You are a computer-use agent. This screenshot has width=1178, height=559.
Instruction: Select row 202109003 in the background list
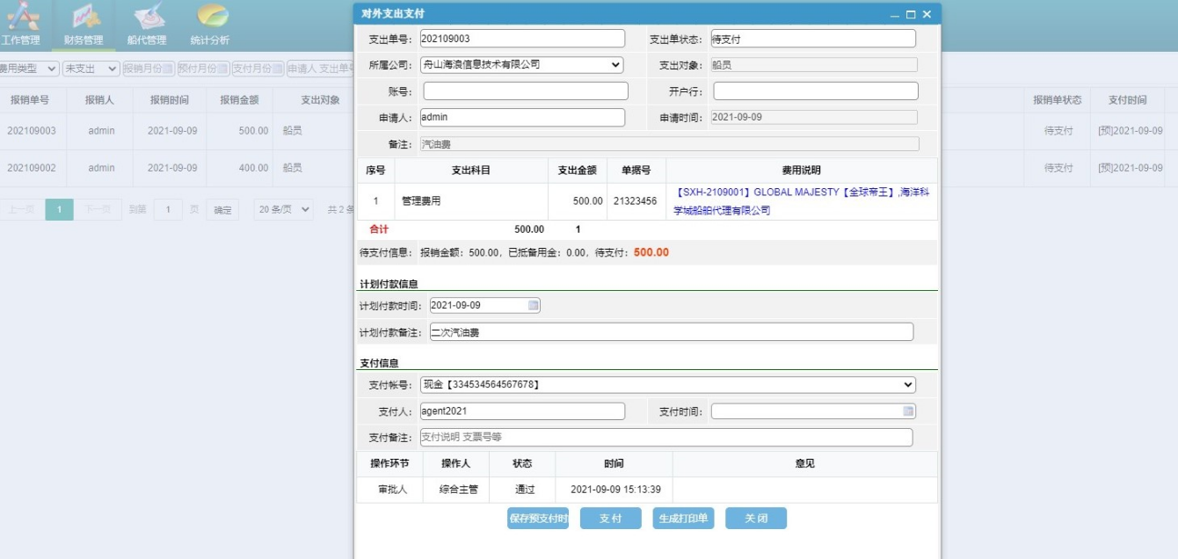[176, 131]
